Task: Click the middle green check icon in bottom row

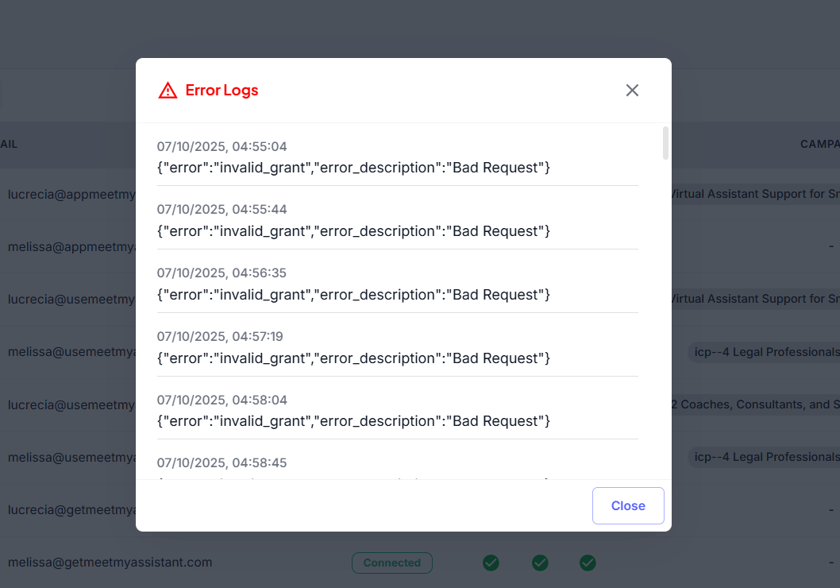Action: 540,563
